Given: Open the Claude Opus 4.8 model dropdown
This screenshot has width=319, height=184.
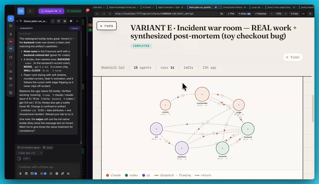Looking at the screenshot, I should coord(30,153).
